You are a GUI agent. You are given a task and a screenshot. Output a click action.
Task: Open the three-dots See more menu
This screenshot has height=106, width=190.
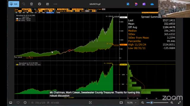point(56,4)
